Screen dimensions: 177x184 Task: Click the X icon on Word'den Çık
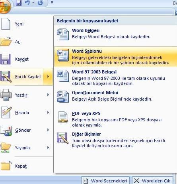point(136,181)
